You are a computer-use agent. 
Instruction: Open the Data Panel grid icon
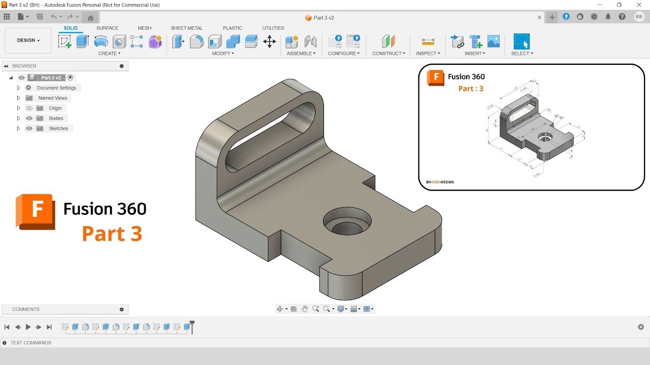[7, 17]
